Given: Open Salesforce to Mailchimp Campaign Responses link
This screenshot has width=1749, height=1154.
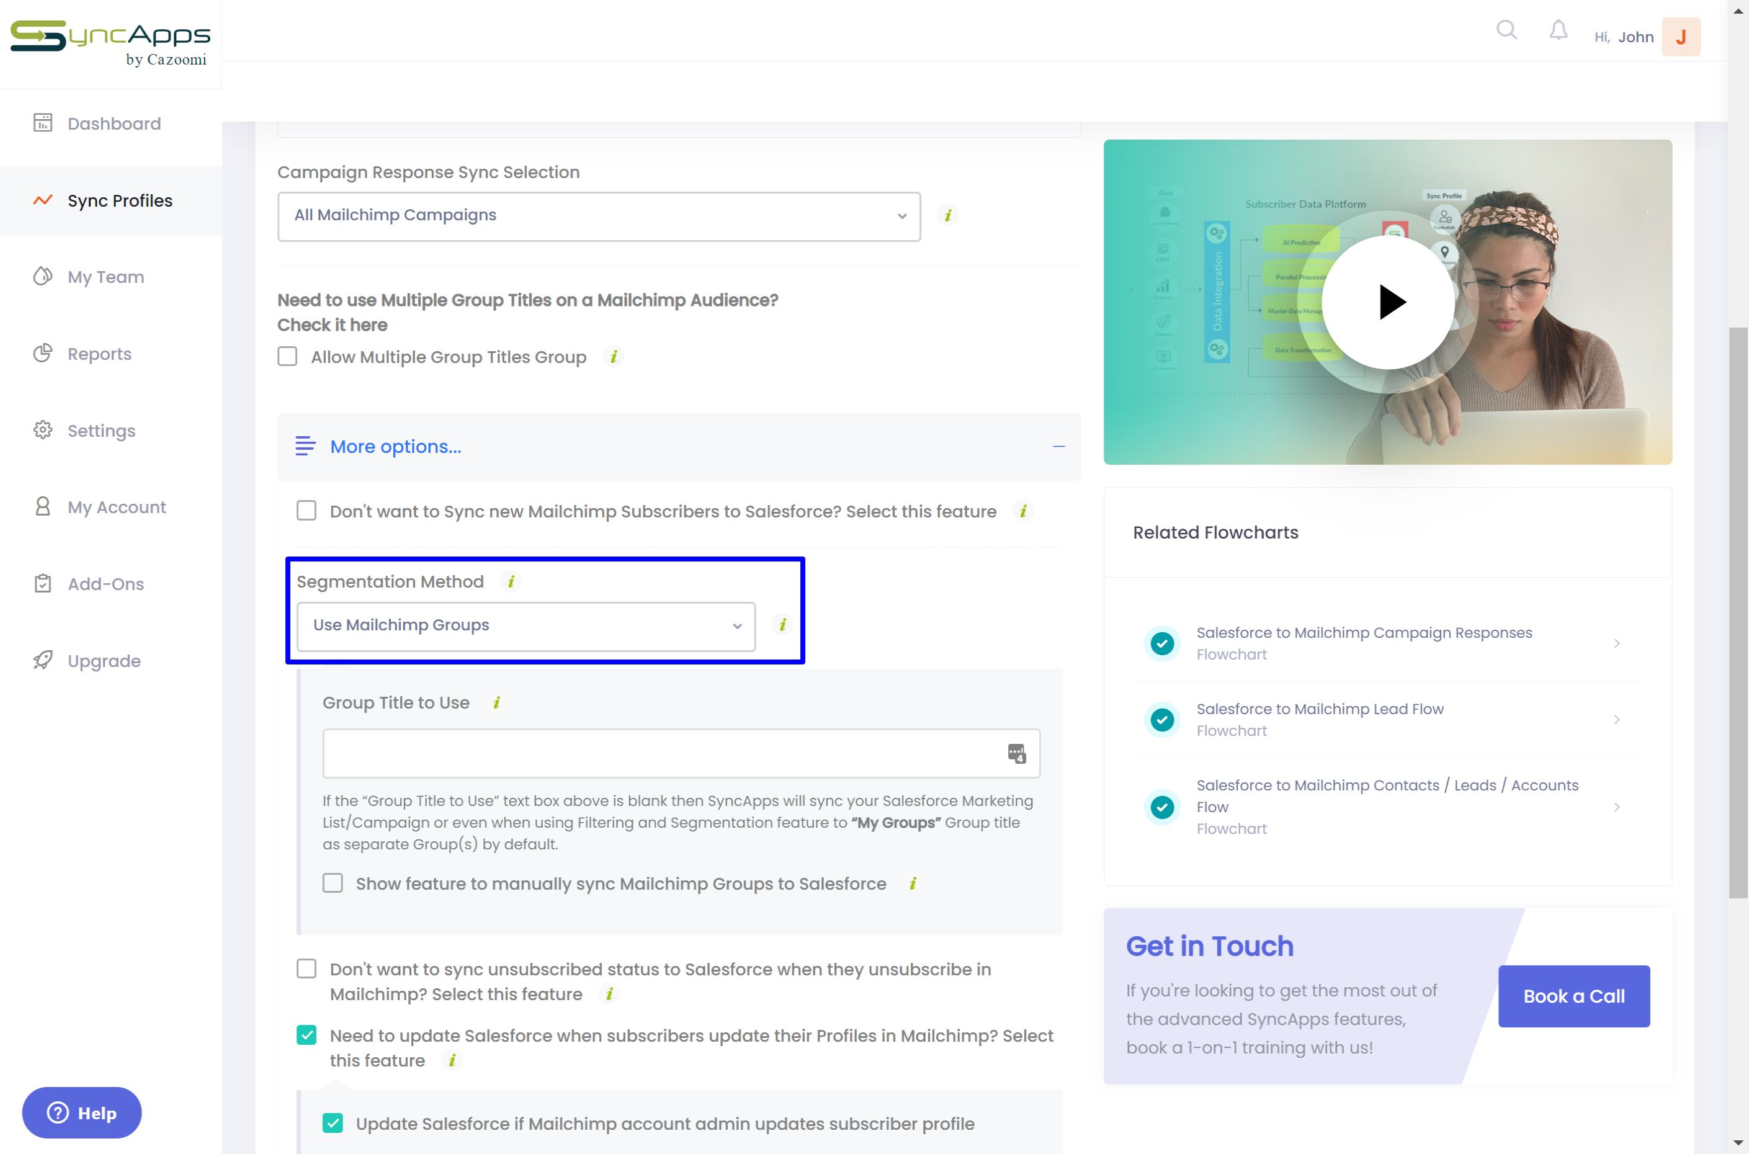Looking at the screenshot, I should [x=1364, y=633].
